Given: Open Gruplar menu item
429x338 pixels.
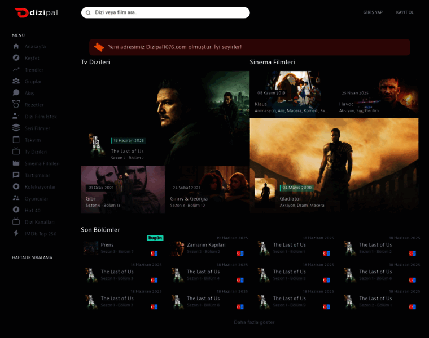Looking at the screenshot, I should point(33,82).
